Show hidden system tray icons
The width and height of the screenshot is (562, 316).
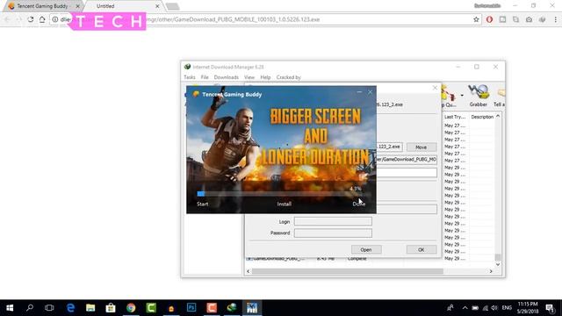point(465,308)
